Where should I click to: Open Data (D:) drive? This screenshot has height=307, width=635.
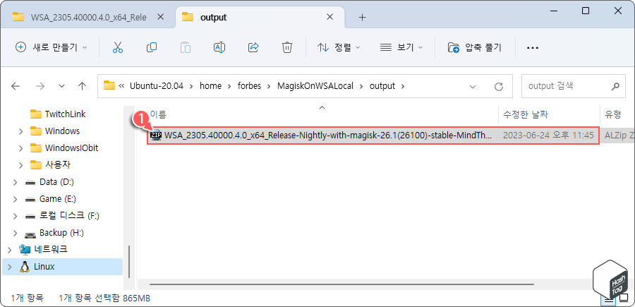[x=56, y=182]
